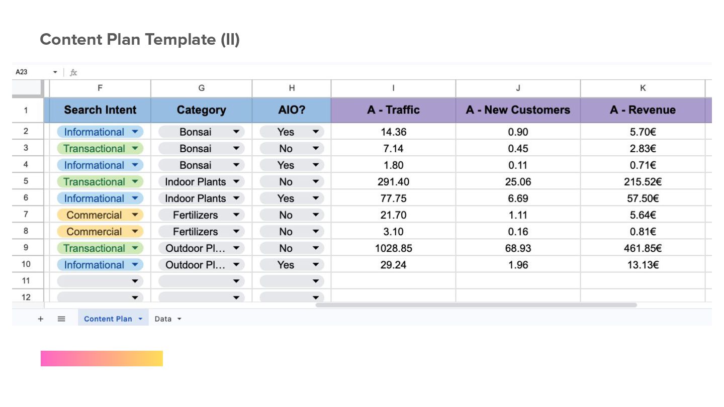Open the Informational dropdown in row 2

135,132
